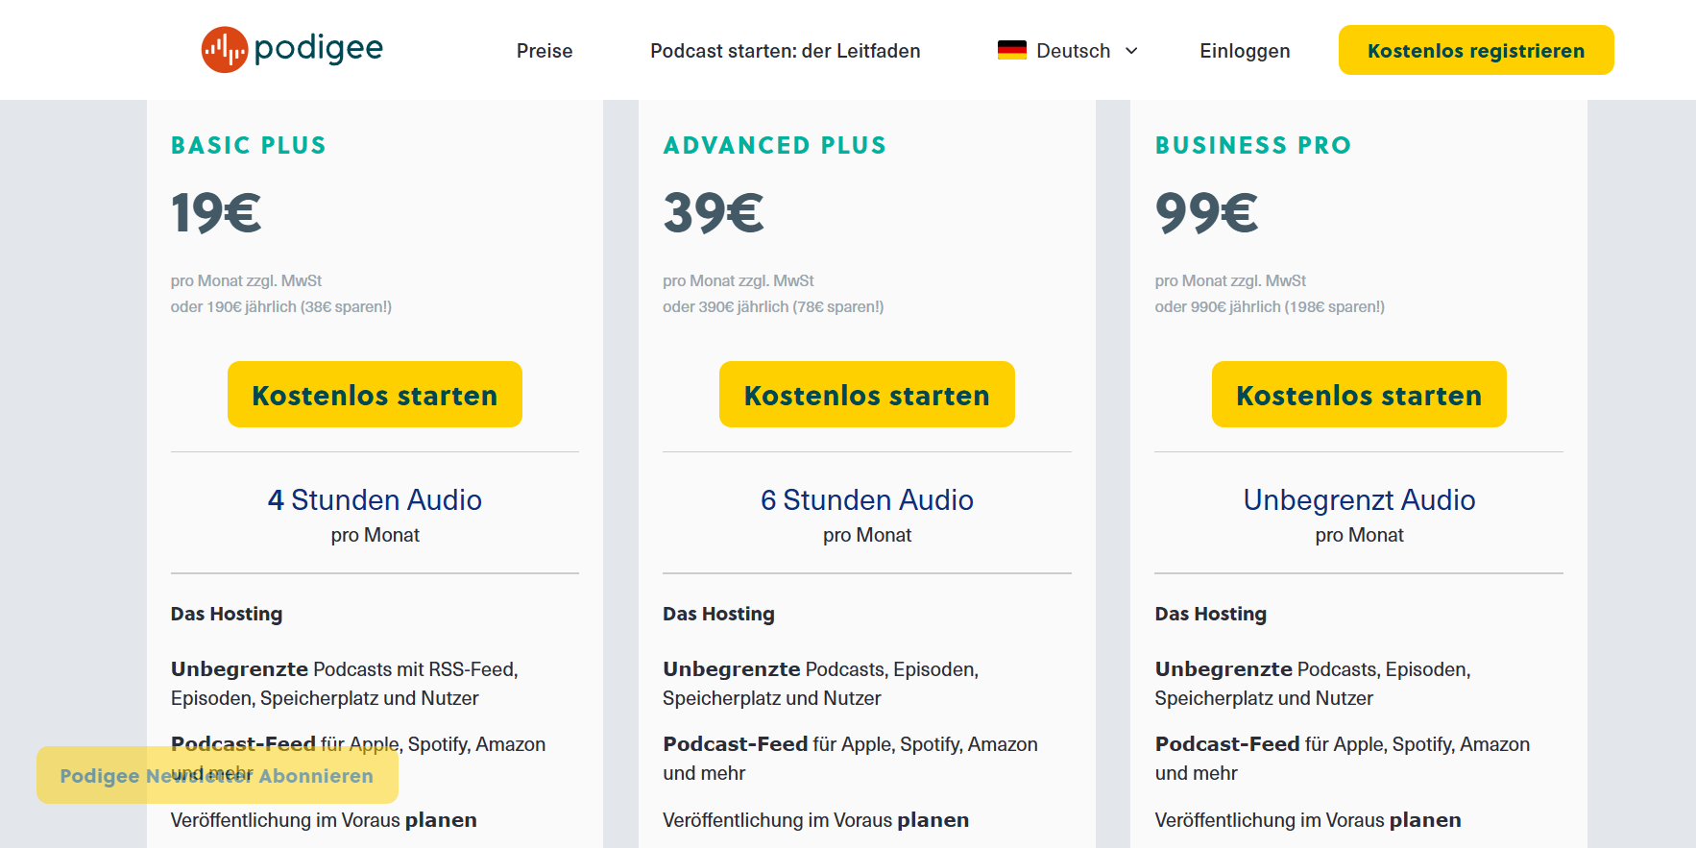1696x848 pixels.
Task: Click the German flag icon
Action: click(x=1011, y=50)
